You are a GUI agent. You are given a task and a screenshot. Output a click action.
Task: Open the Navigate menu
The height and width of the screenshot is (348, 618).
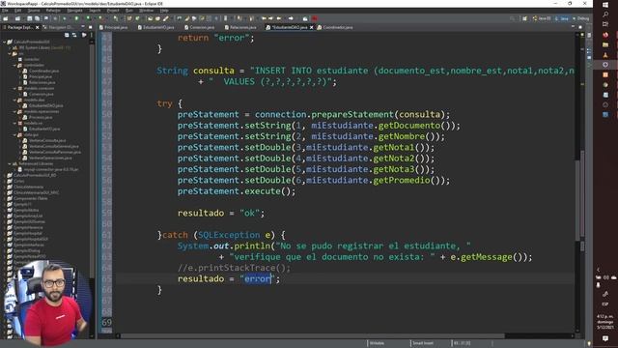pyautogui.click(x=74, y=11)
